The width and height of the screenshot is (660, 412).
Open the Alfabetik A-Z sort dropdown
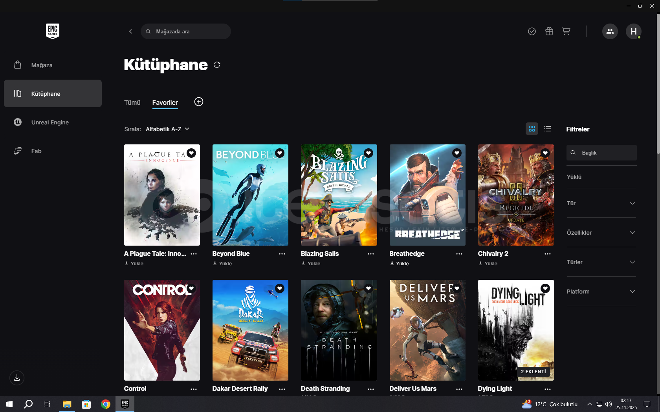click(x=168, y=129)
